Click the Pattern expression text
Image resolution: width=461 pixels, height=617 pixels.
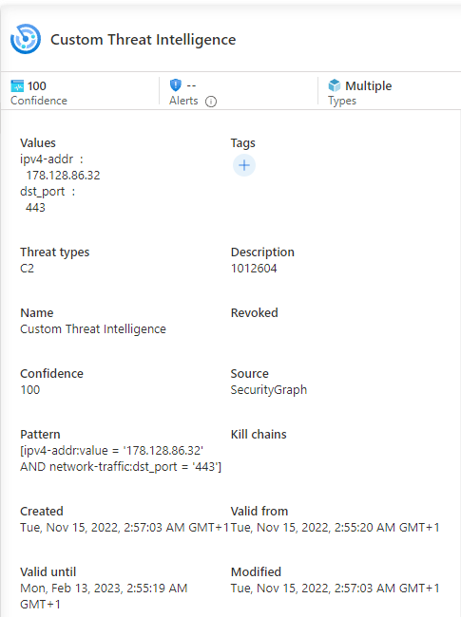pyautogui.click(x=121, y=458)
